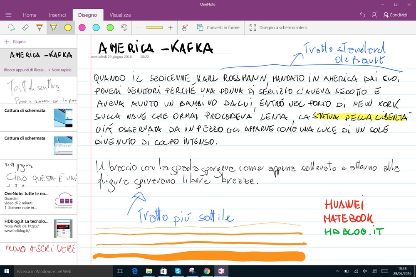416x277 pixels.
Task: Decrease stroke thickness with minus
Action: (x=139, y=27)
